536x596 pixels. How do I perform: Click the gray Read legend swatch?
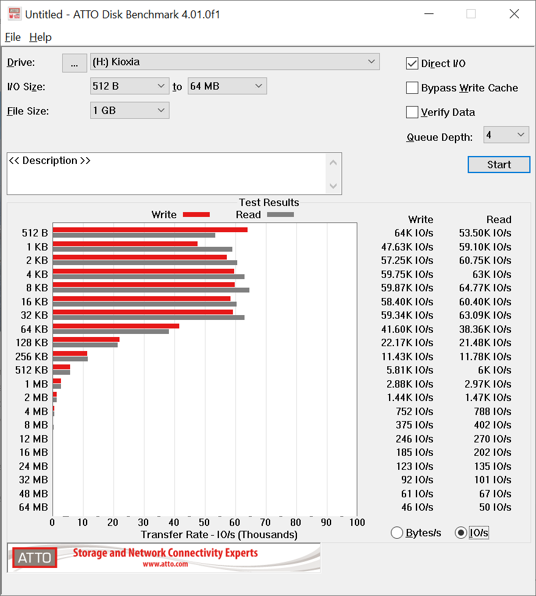281,215
